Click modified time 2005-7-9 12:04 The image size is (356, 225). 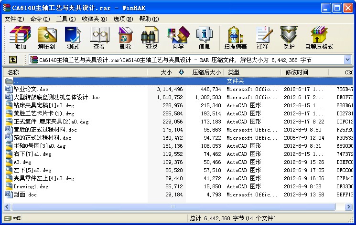[x=304, y=138]
